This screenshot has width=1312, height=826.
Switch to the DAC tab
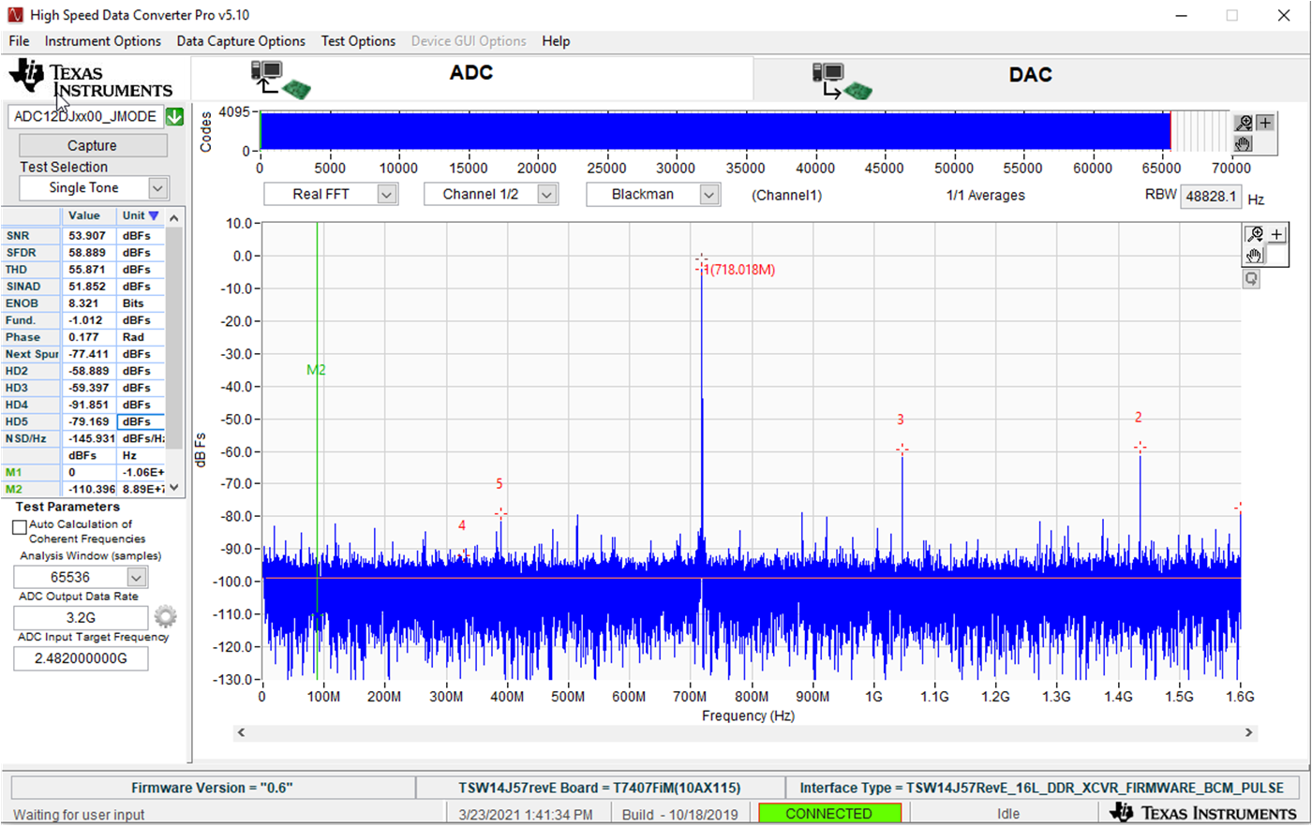1030,75
